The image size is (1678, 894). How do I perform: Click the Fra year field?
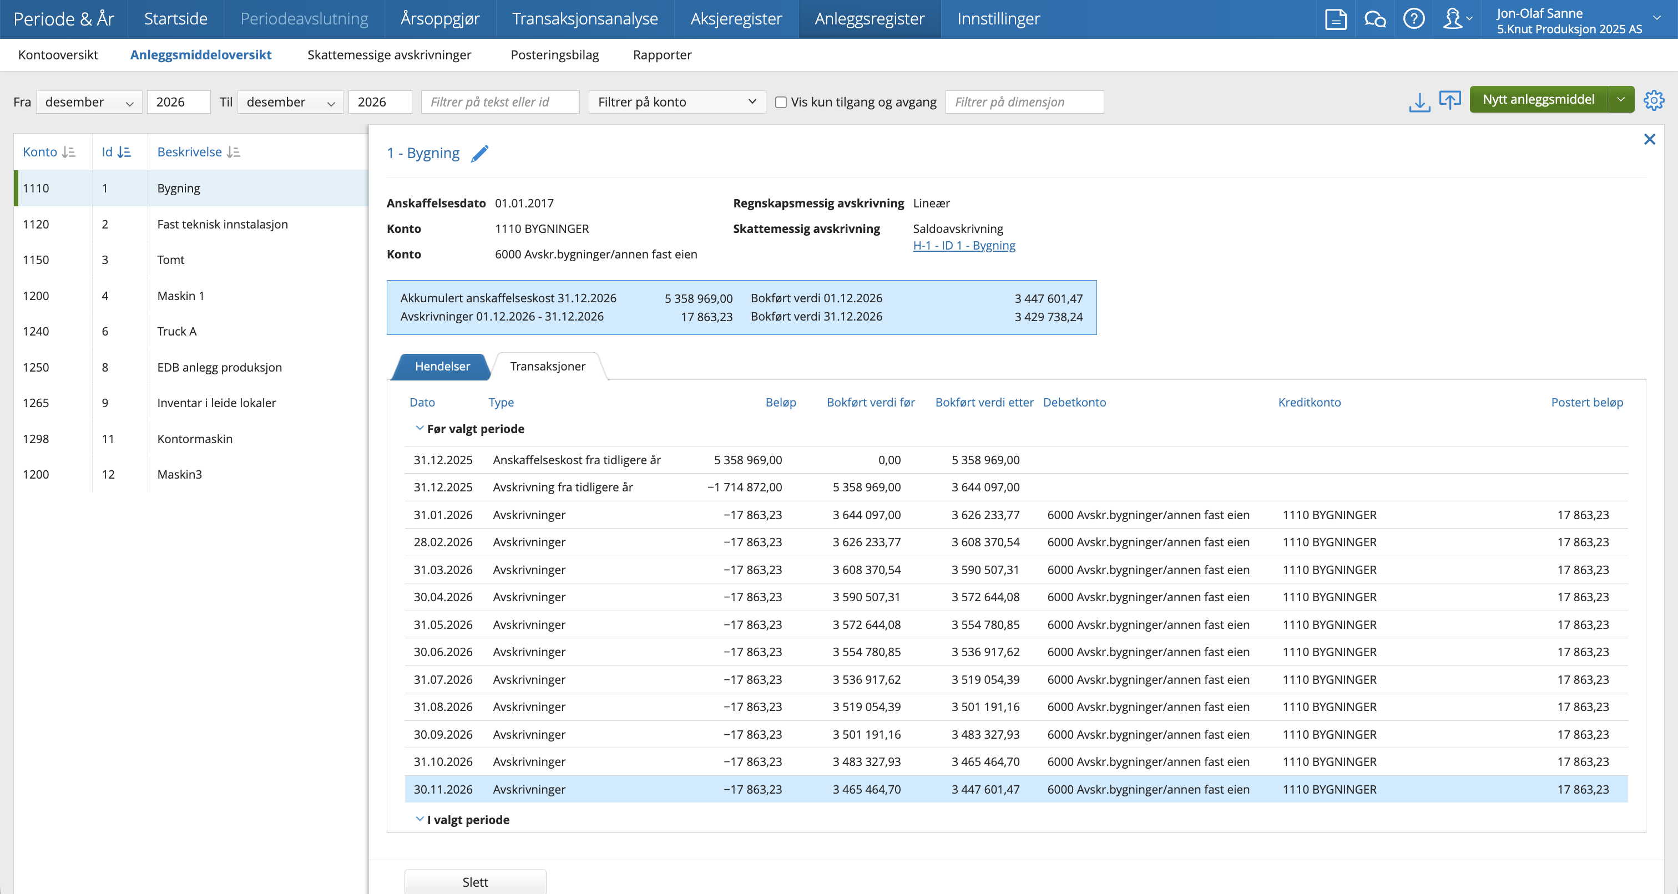(x=179, y=102)
